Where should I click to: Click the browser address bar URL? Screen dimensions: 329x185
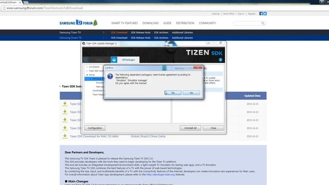pyautogui.click(x=45, y=8)
